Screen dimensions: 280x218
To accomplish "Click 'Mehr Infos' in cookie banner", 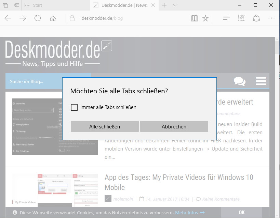I will point(190,213).
